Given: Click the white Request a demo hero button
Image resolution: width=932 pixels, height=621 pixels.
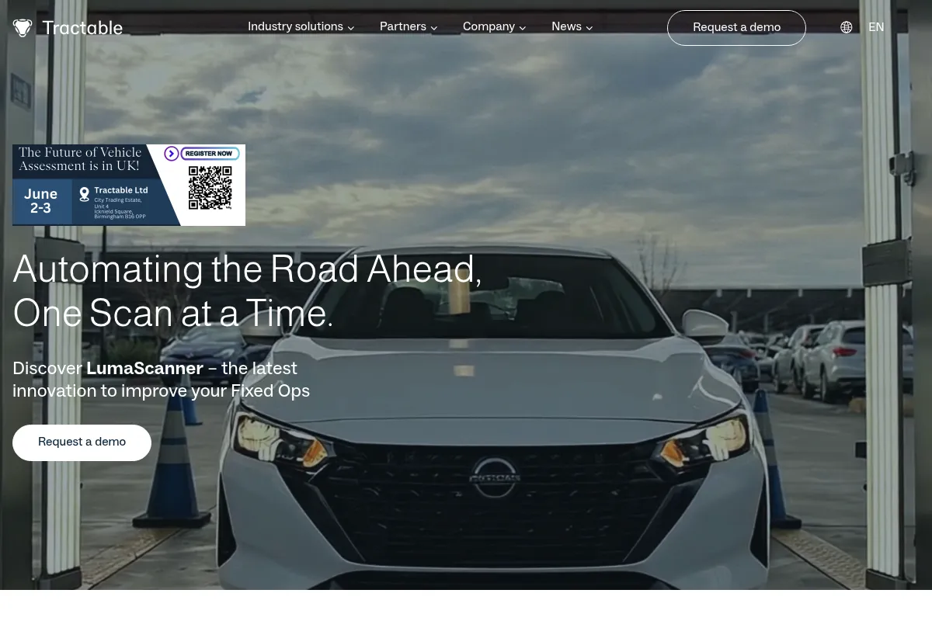Looking at the screenshot, I should [x=82, y=442].
